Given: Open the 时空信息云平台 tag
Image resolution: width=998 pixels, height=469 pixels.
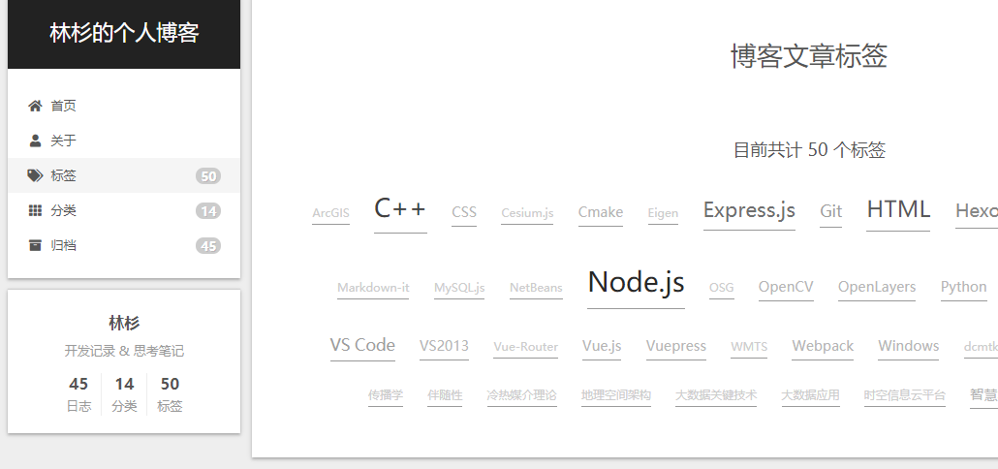Looking at the screenshot, I should [x=905, y=395].
